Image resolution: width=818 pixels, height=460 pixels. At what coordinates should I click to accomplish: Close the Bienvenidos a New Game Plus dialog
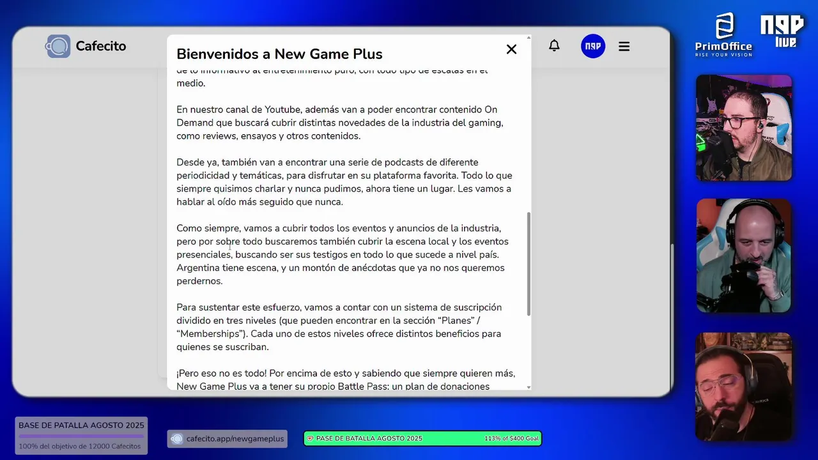(511, 49)
